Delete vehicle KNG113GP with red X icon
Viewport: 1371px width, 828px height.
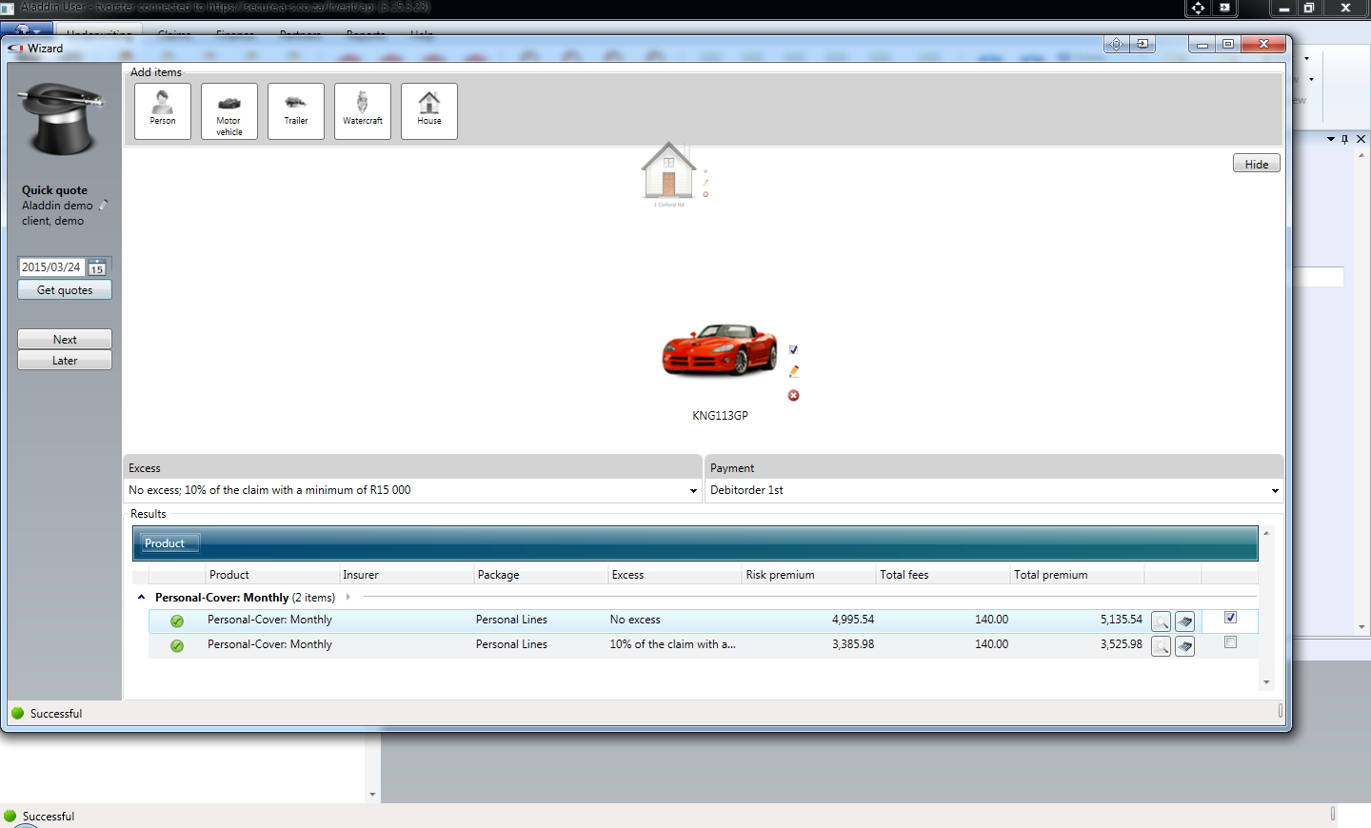coord(794,395)
